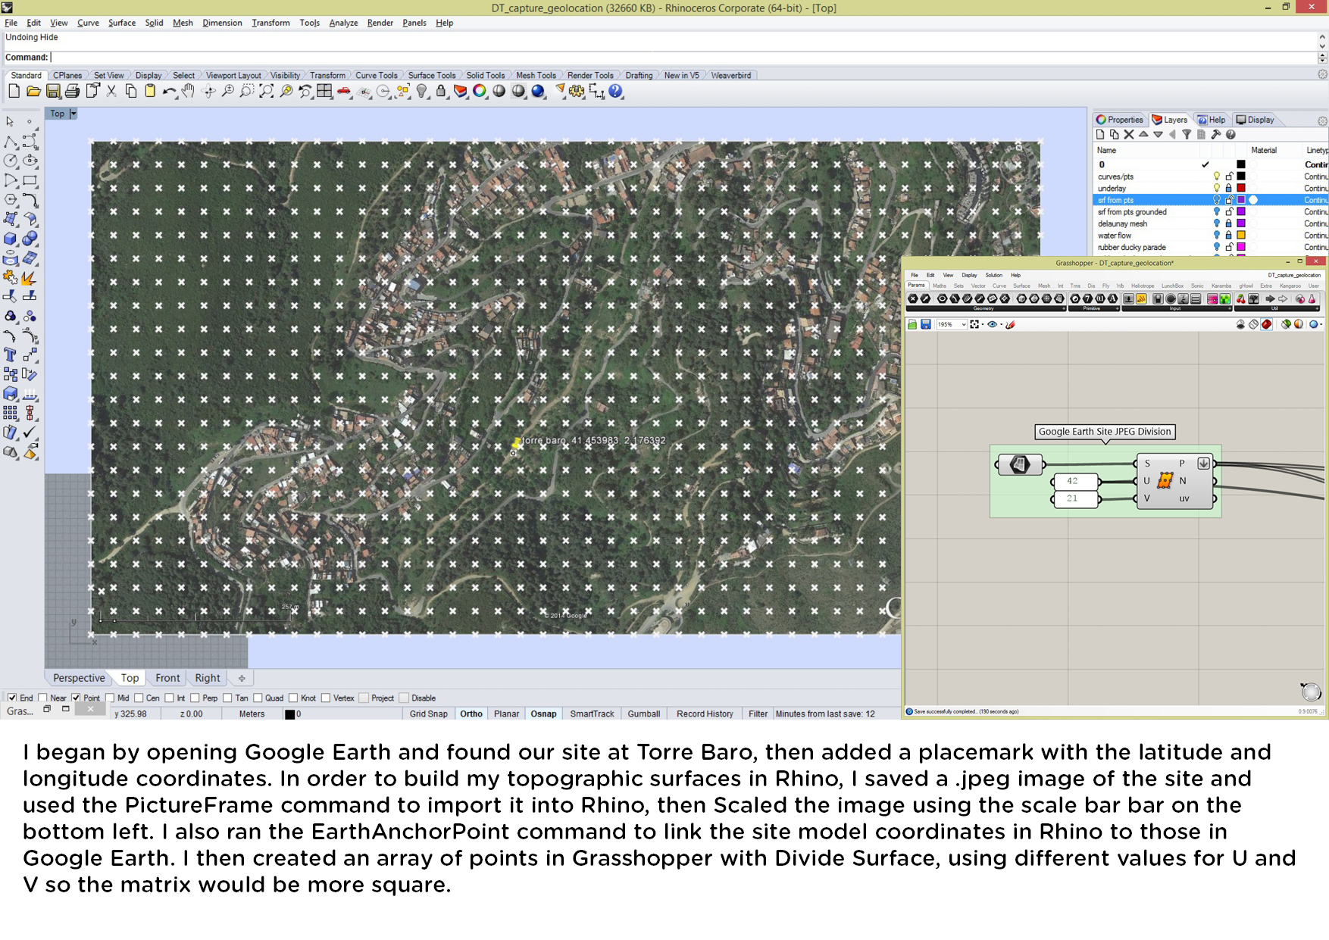Click the water flow layer color swatch
Image resolution: width=1329 pixels, height=940 pixels.
pyautogui.click(x=1241, y=236)
